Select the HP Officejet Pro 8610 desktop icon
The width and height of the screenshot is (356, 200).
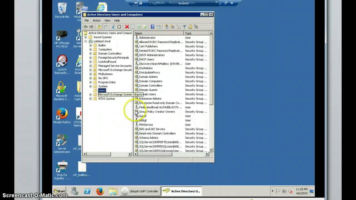coord(62,39)
